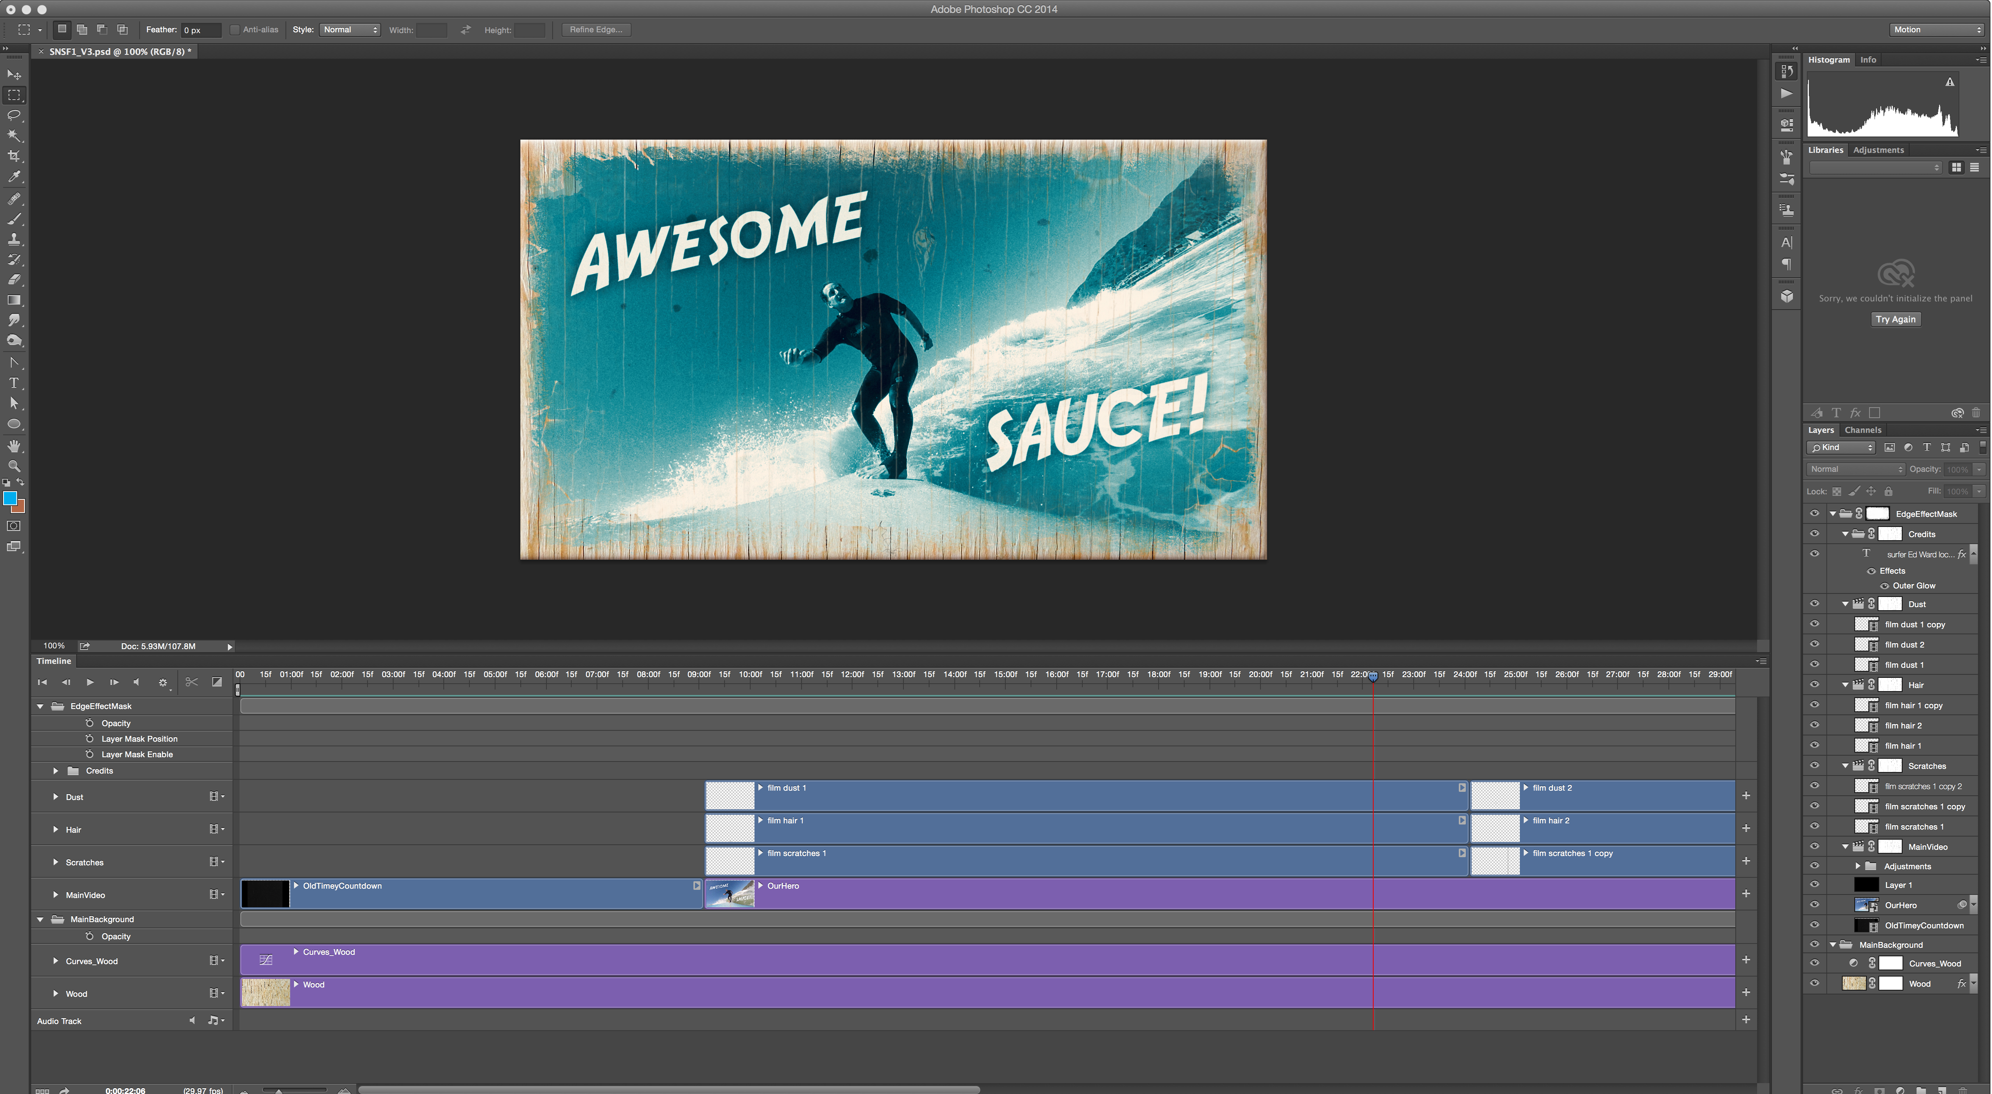Viewport: 1992px width, 1094px height.
Task: Step to next frame in timeline
Action: coord(114,682)
